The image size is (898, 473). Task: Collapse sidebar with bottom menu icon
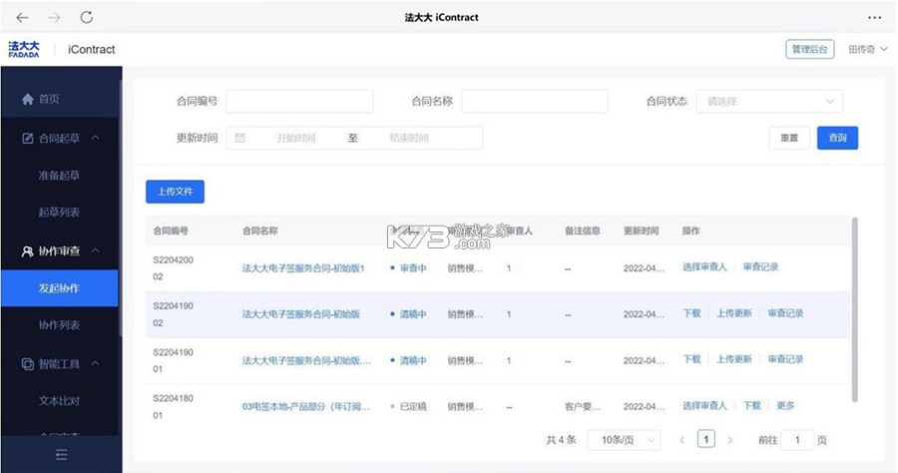[x=61, y=455]
